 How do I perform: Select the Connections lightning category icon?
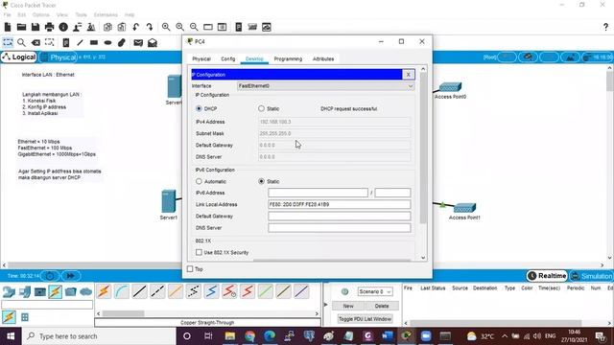(56, 291)
